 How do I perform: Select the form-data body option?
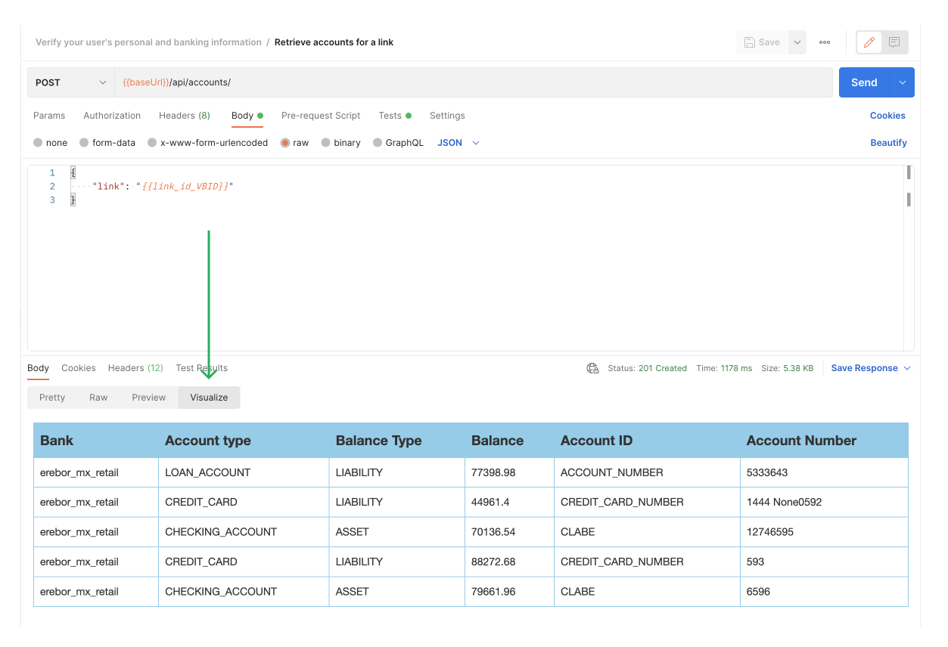click(107, 143)
